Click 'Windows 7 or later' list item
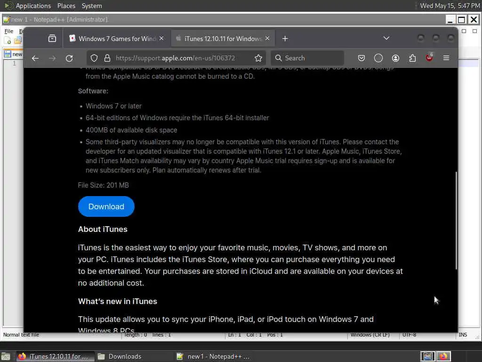The width and height of the screenshot is (482, 362). (x=113, y=106)
